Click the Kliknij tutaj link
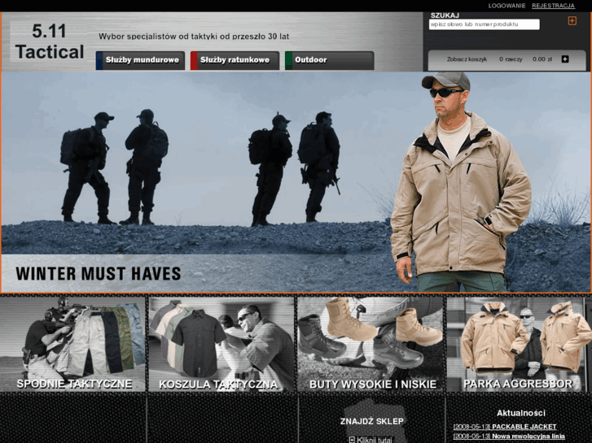Image resolution: width=592 pixels, height=443 pixels. [374, 440]
